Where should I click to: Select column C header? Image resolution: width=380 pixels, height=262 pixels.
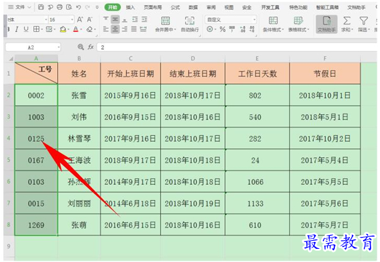[130, 58]
